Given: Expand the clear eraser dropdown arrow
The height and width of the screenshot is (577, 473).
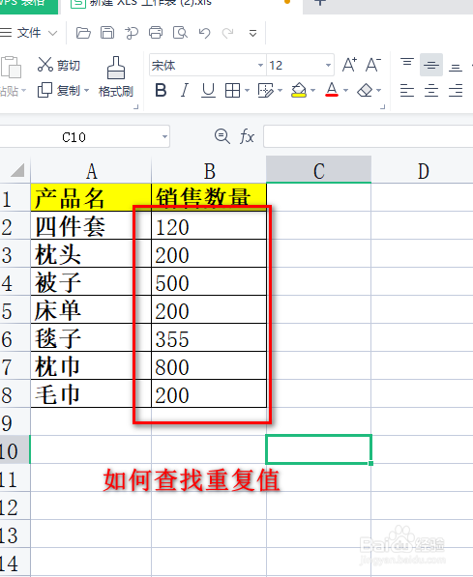Looking at the screenshot, I should (379, 90).
